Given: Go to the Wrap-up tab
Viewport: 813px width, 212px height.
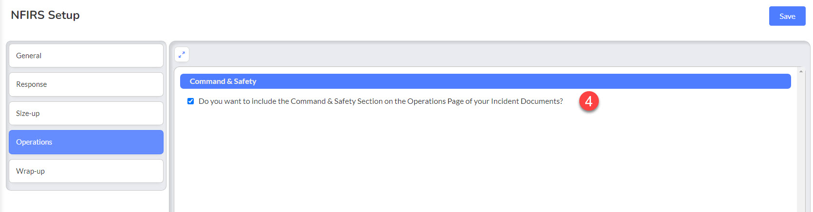Looking at the screenshot, I should [86, 171].
